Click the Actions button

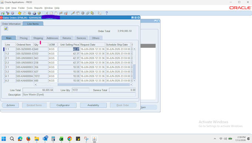coord(10,105)
